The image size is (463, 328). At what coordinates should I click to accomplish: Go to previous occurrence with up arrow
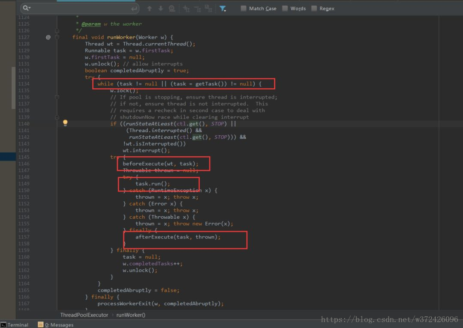tap(150, 9)
